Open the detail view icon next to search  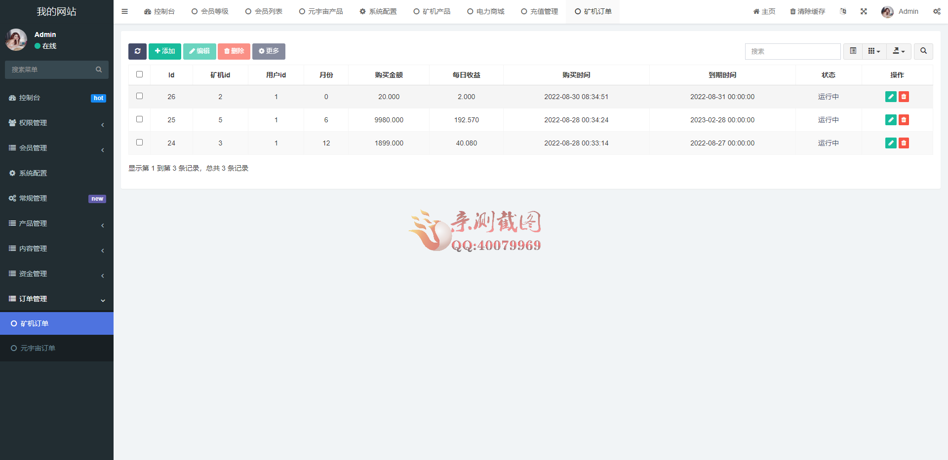click(x=852, y=51)
